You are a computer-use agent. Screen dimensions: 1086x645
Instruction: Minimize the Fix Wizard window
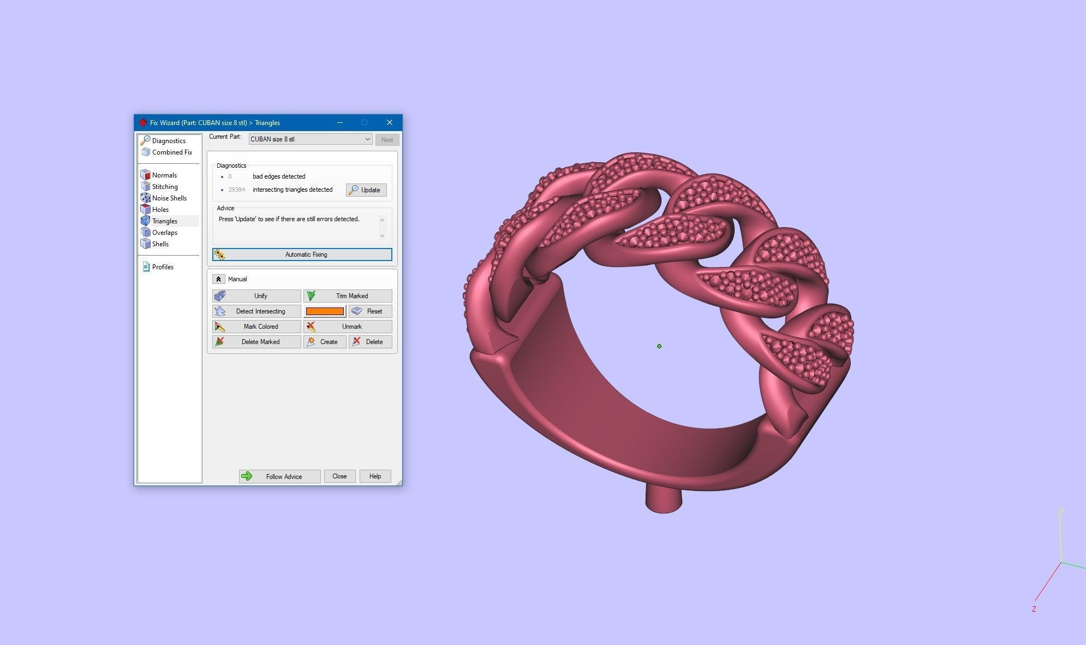340,122
